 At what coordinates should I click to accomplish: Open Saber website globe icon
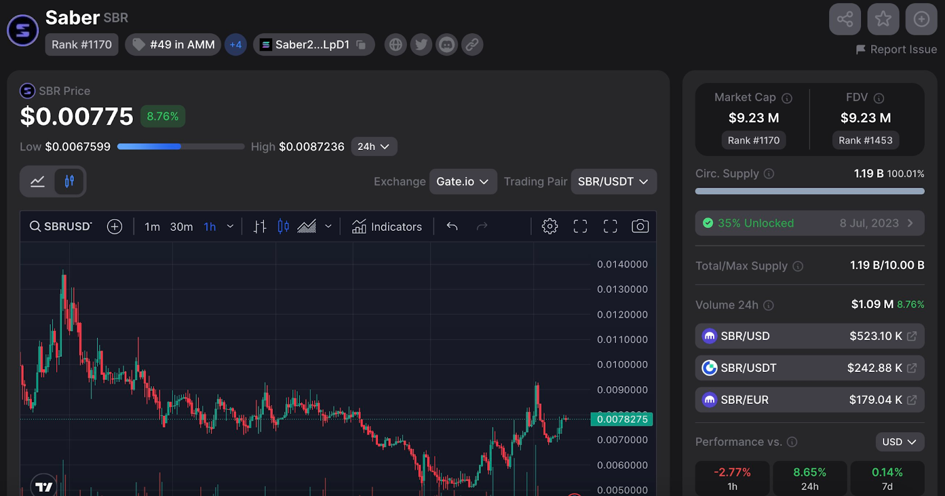[x=396, y=45]
